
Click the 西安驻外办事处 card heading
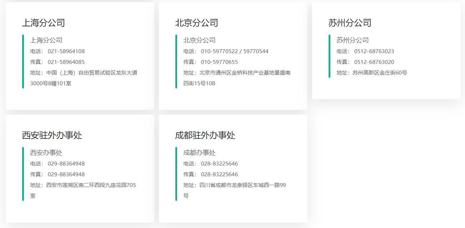[52, 135]
